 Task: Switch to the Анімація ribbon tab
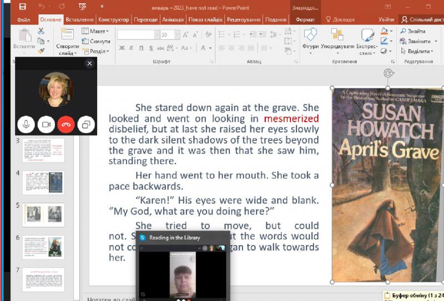173,19
